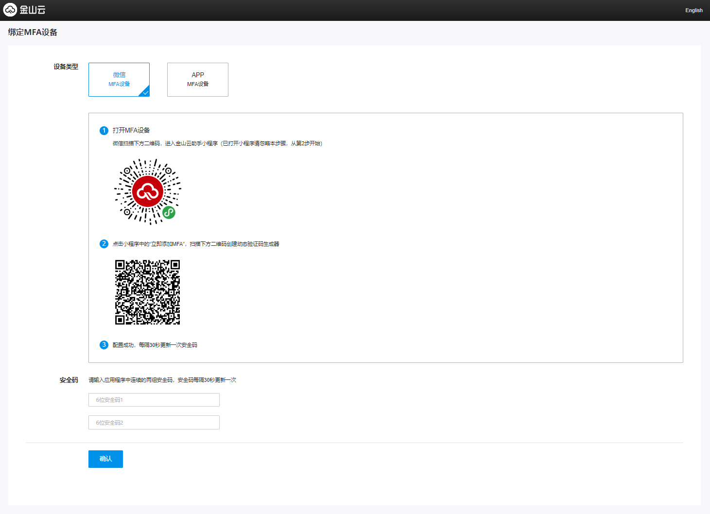Click the blue checkmark corner on 微信 option
The image size is (710, 514).
point(145,92)
